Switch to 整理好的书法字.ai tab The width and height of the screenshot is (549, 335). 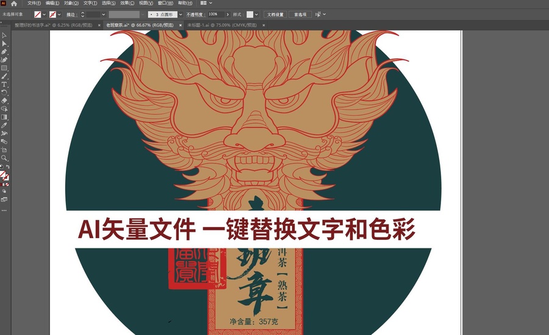(53, 25)
